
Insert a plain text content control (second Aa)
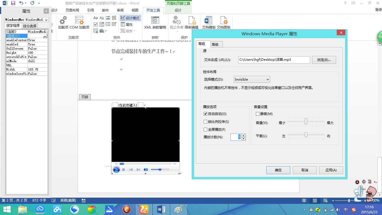click(x=102, y=18)
